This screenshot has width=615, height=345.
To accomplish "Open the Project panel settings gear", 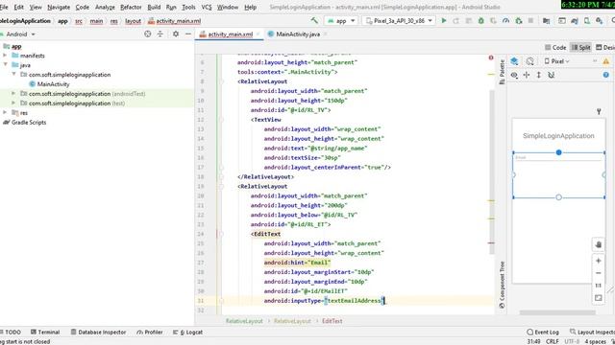I will pos(176,34).
